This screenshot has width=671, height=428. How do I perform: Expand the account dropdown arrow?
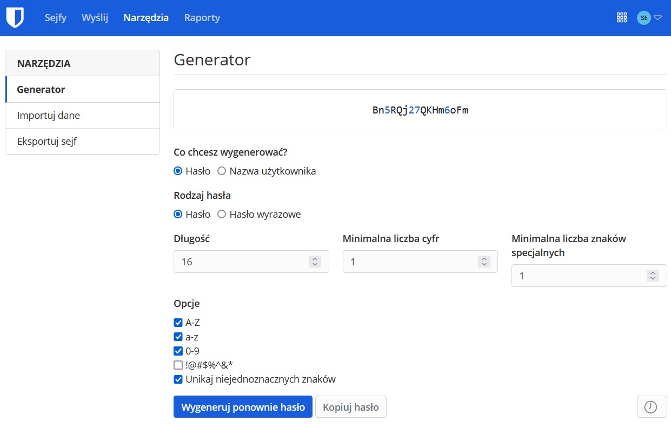click(x=658, y=18)
